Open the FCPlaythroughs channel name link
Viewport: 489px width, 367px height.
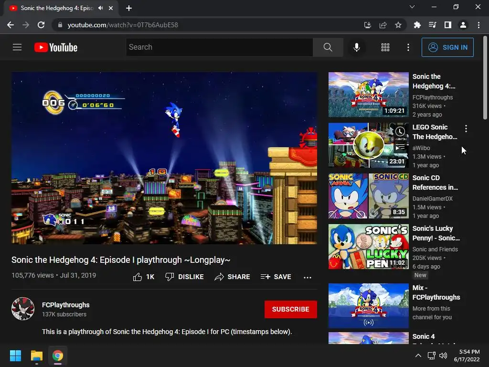(65, 305)
